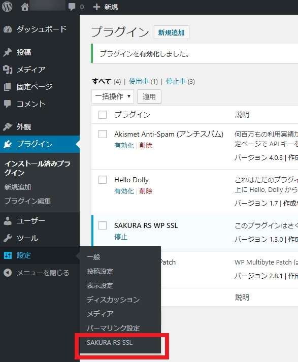The width and height of the screenshot is (298, 362).
Task: Click the ユーザー person icon
Action: 8,221
